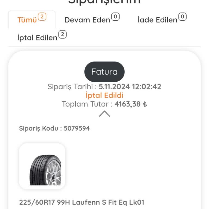The image size is (209, 209).
Task: Open the tire product thumbnail image
Action: pos(42,166)
